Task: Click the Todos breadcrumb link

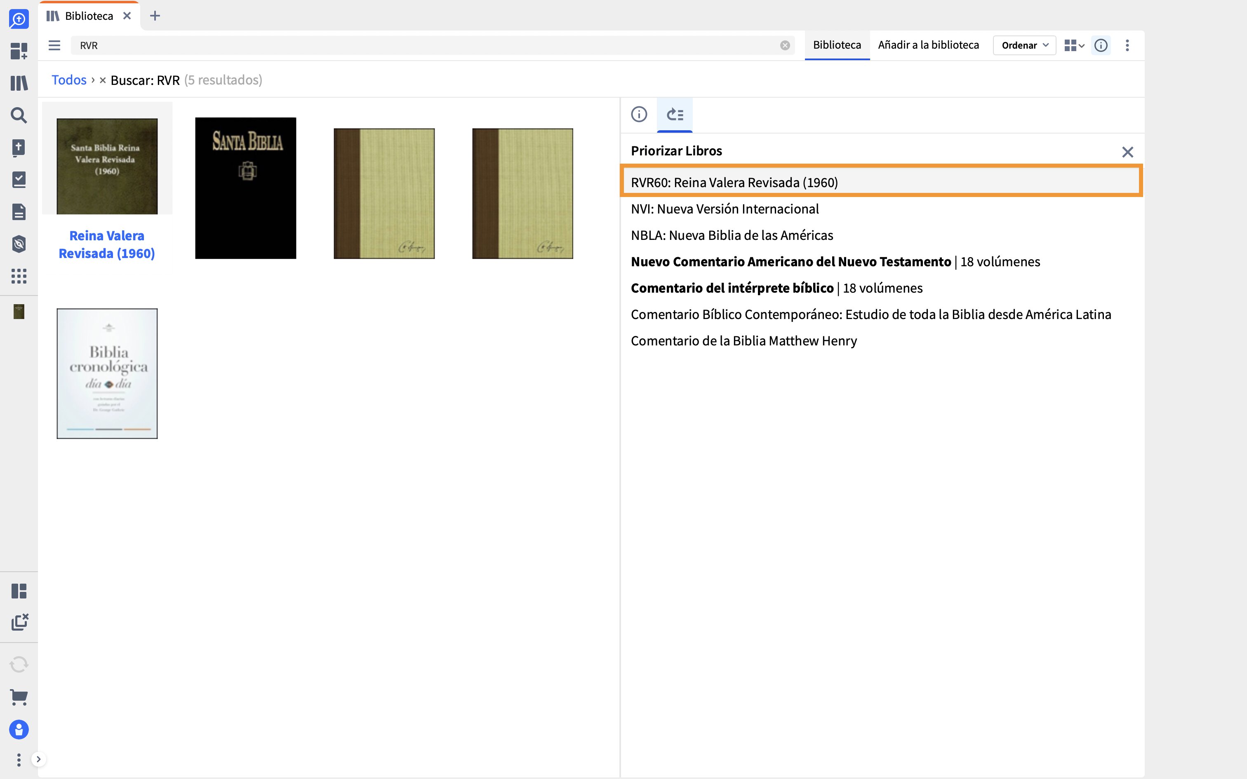Action: pos(69,80)
